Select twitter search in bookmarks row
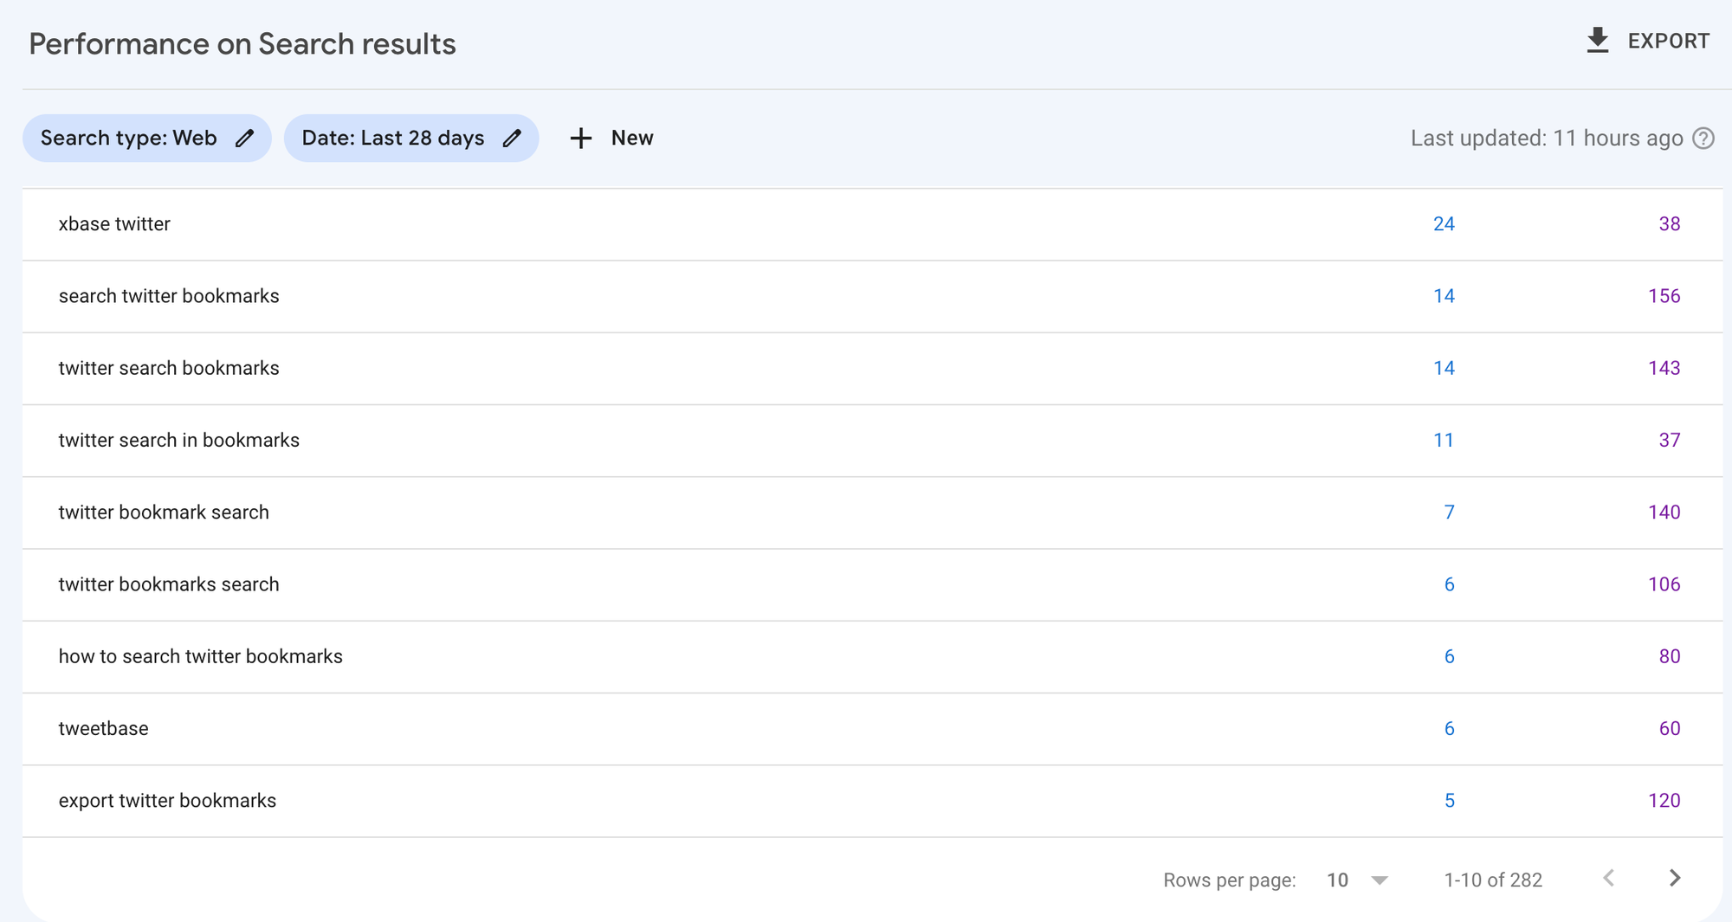 point(872,441)
